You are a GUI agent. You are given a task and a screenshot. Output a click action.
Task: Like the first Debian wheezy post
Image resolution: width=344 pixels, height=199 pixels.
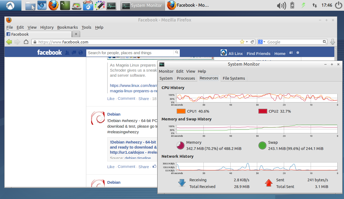pos(111,167)
